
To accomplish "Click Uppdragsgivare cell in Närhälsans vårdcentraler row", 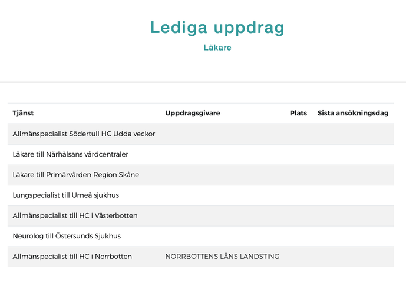I will (222, 154).
